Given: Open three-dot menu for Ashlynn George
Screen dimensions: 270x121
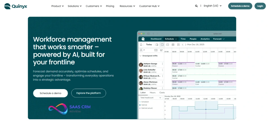Looking at the screenshot, I should tap(162, 64).
